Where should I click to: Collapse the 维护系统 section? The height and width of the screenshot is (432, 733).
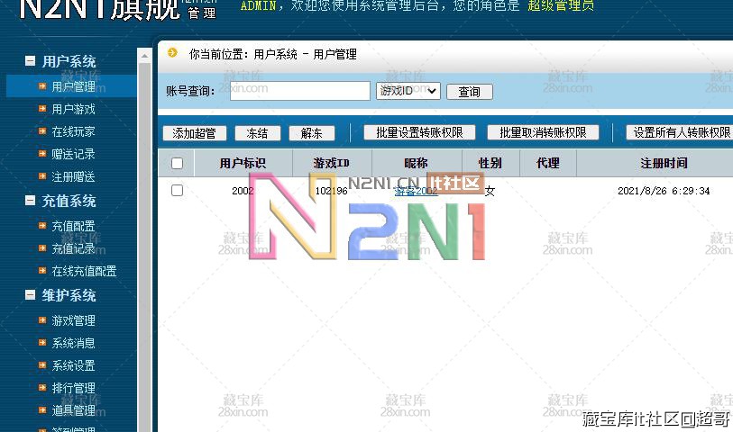[x=30, y=295]
